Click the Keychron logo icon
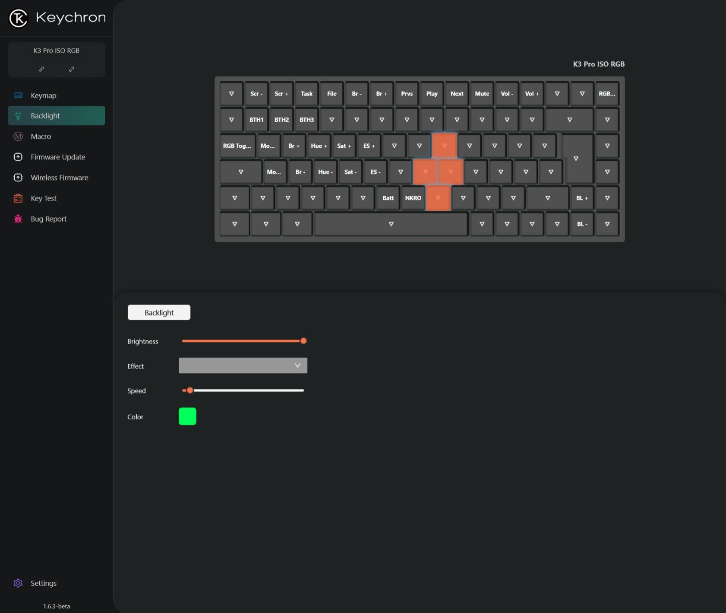Screen dimensions: 726x613 click(x=19, y=18)
